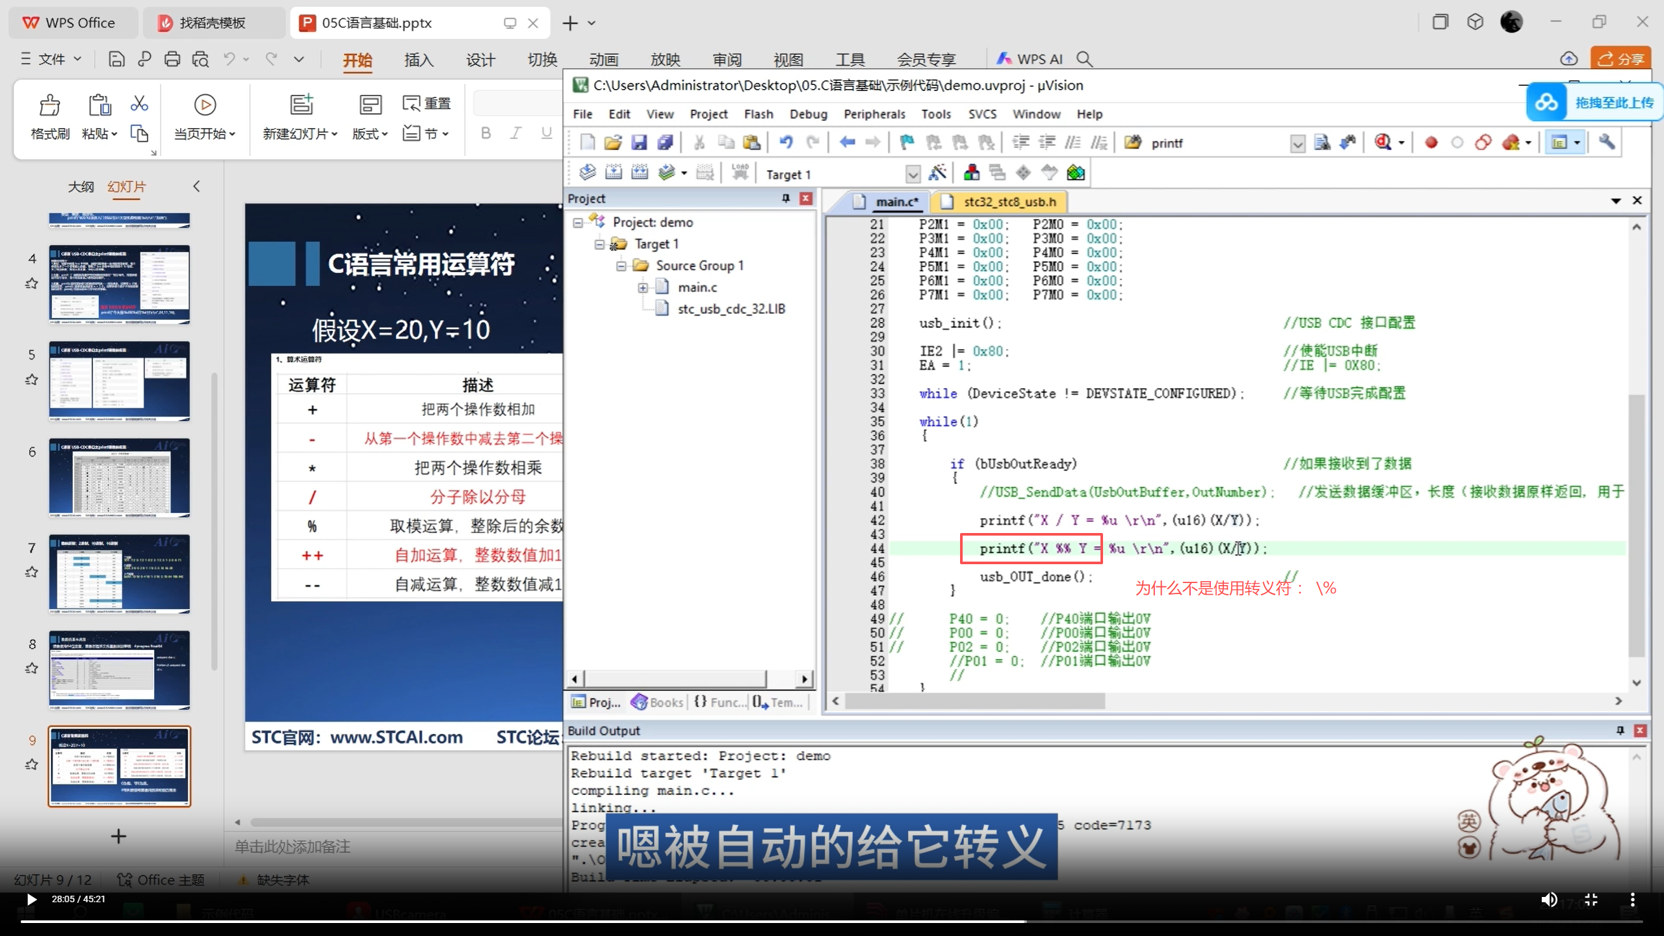This screenshot has height=936, width=1664.
Task: Open the Target 1 dropdown
Action: tap(913, 174)
